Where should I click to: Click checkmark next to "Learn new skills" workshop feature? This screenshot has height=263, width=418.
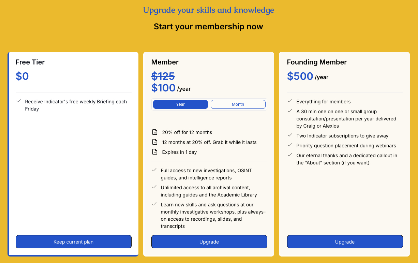pyautogui.click(x=154, y=204)
